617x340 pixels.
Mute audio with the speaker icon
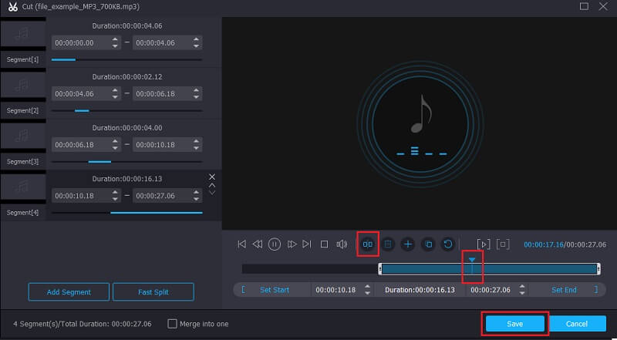[342, 244]
